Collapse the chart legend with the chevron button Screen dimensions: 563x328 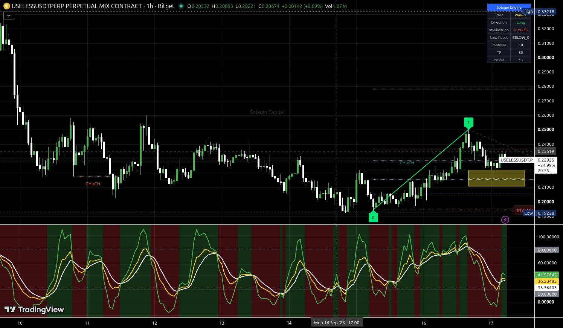click(9, 15)
